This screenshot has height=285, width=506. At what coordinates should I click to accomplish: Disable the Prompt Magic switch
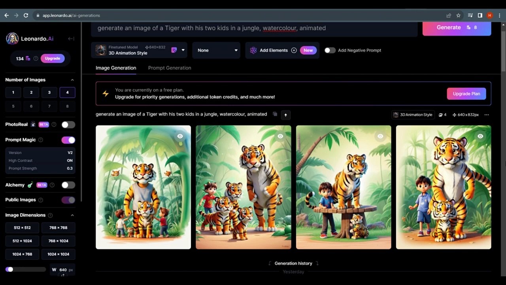point(68,140)
